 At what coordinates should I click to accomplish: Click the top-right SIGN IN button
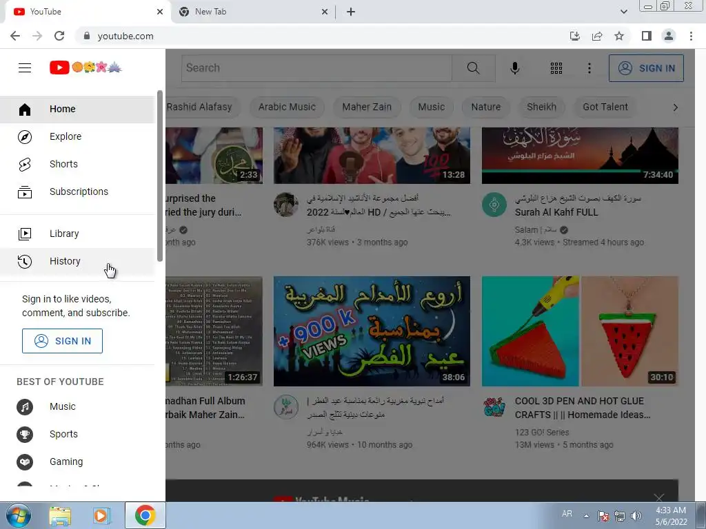coord(646,68)
